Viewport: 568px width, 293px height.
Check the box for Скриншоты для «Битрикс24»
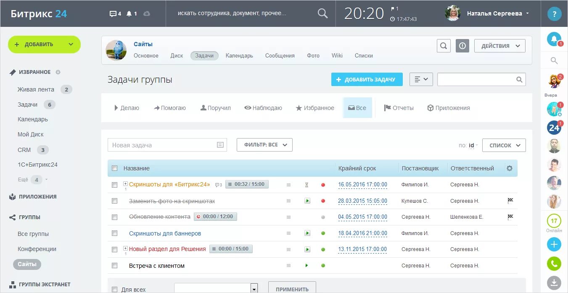tap(114, 185)
